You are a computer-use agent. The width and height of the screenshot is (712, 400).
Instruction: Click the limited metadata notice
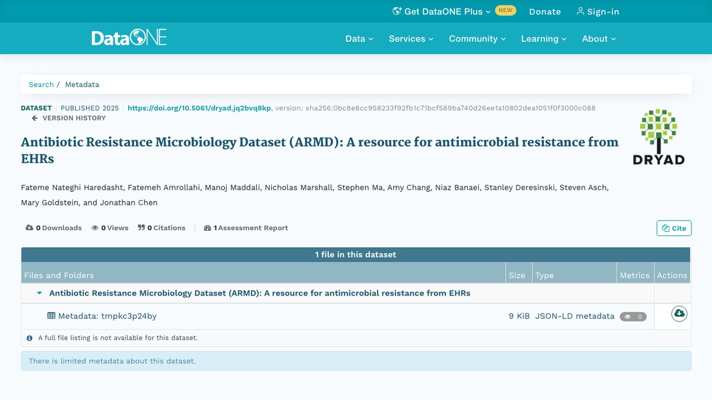click(356, 361)
